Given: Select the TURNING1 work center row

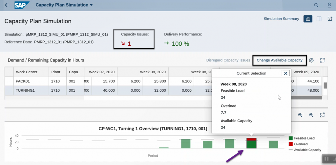Looking at the screenshot, I should [x=164, y=90].
